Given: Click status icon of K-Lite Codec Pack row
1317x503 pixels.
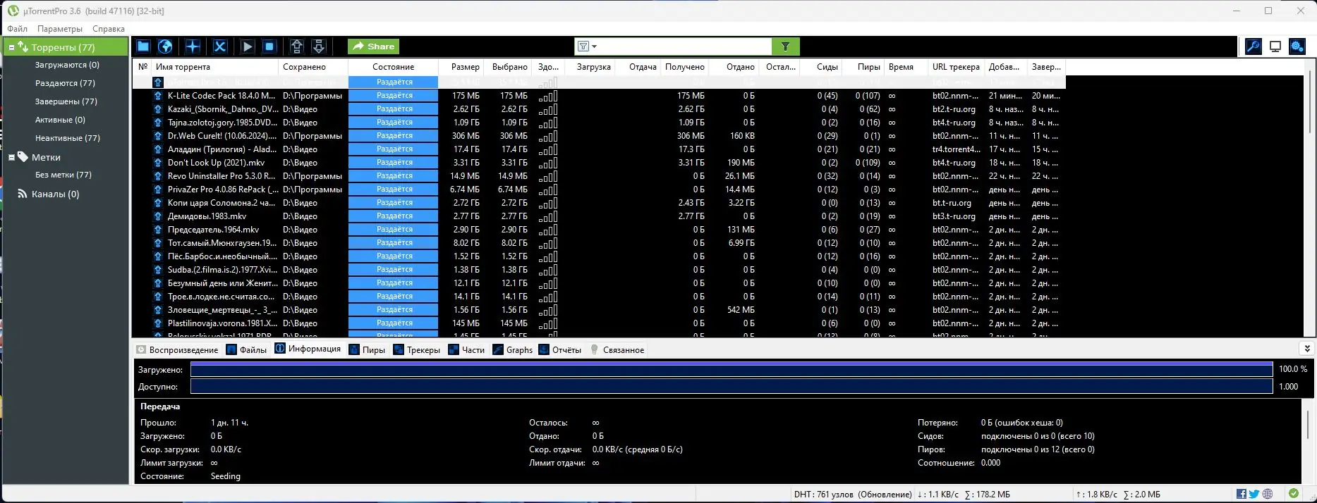Looking at the screenshot, I should click(159, 96).
